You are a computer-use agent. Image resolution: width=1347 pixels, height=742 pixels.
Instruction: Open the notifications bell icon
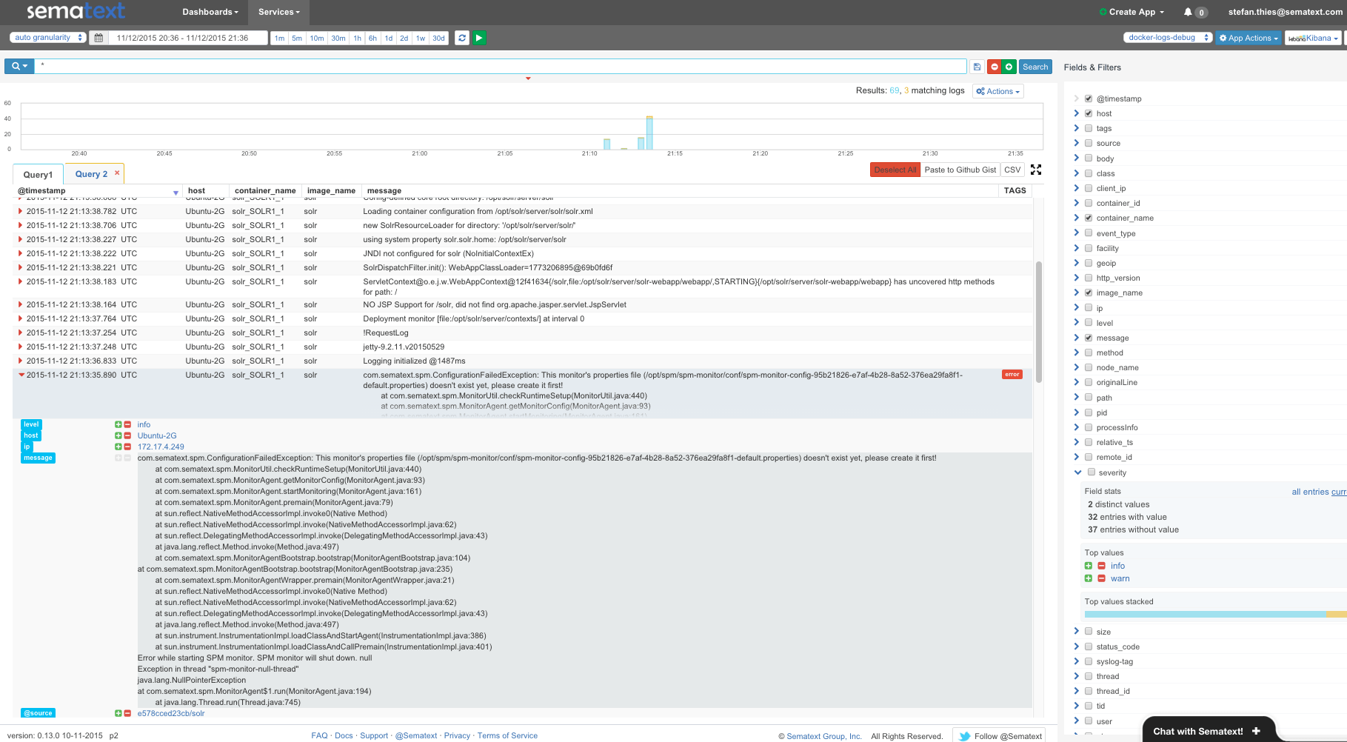pyautogui.click(x=1188, y=12)
